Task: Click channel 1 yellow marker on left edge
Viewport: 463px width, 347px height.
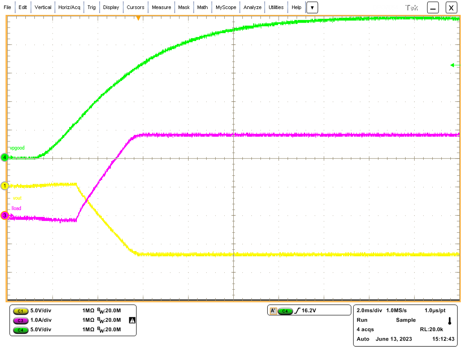Action: click(x=4, y=185)
